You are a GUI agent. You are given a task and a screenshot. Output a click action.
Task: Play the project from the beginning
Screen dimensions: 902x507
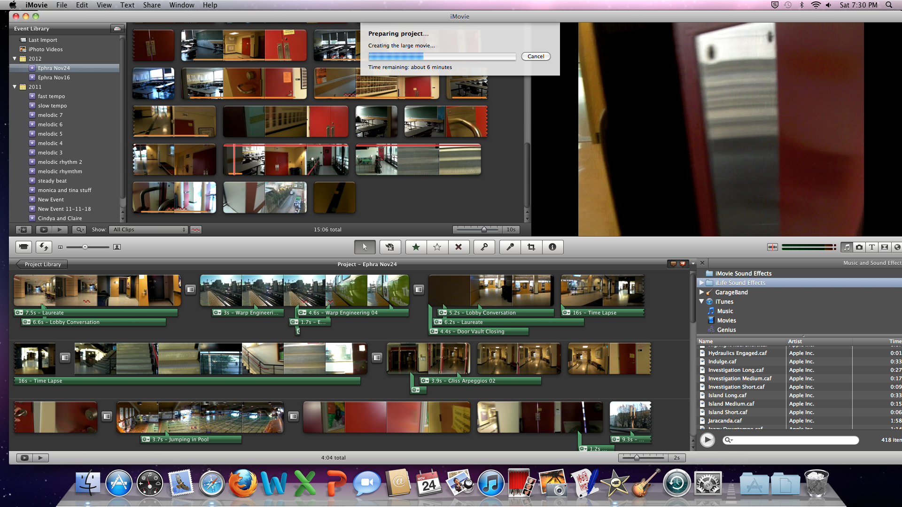(x=41, y=458)
